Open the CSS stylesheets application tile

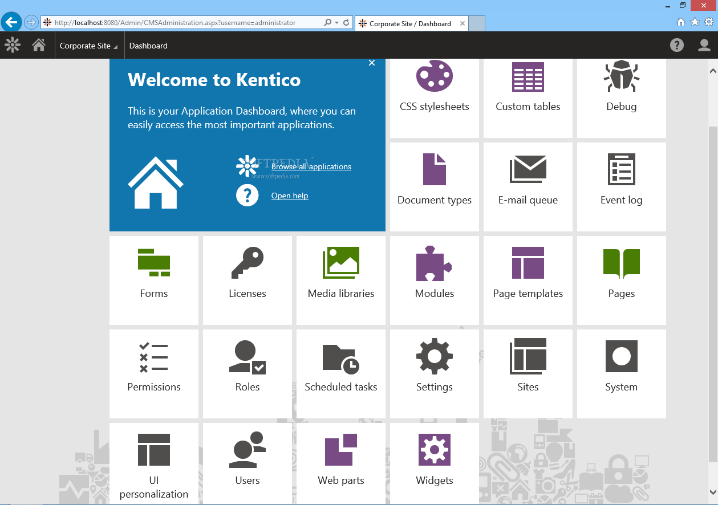click(x=435, y=98)
